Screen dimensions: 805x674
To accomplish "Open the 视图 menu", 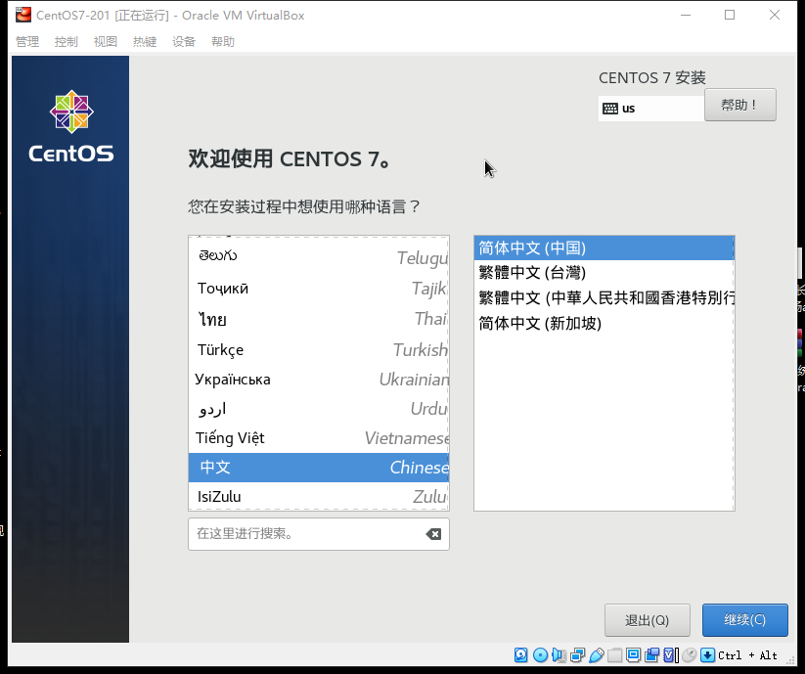I will click(x=106, y=42).
